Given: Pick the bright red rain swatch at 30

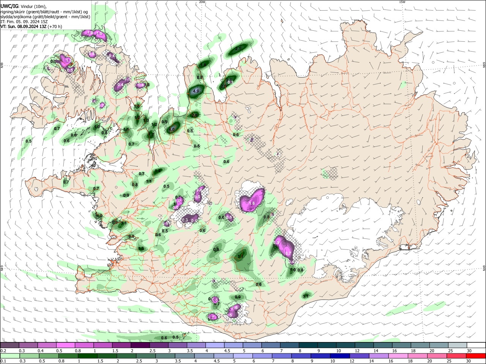Looking at the screenshot, I should pos(476,356).
